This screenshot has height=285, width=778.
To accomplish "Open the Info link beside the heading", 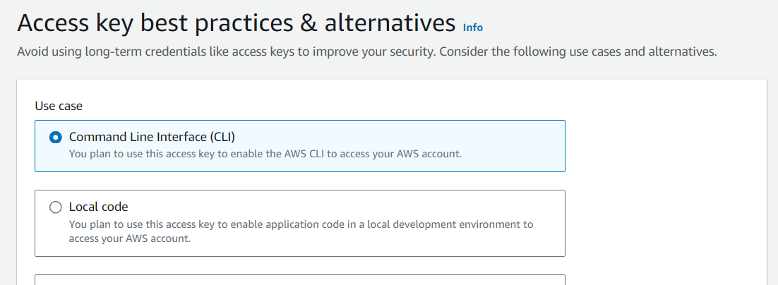I will coord(472,28).
